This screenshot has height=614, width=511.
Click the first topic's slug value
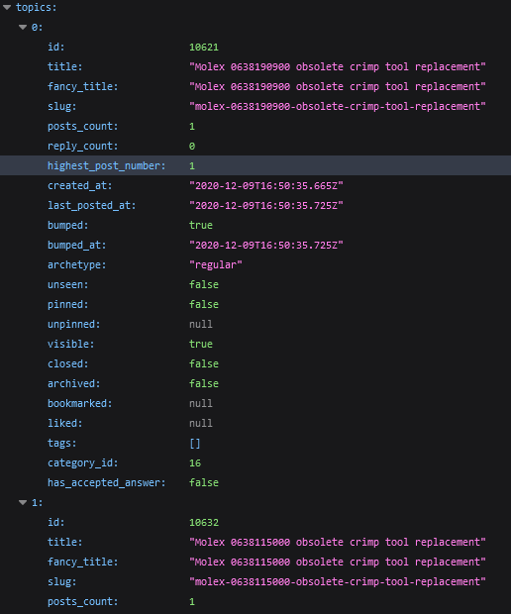tap(338, 106)
